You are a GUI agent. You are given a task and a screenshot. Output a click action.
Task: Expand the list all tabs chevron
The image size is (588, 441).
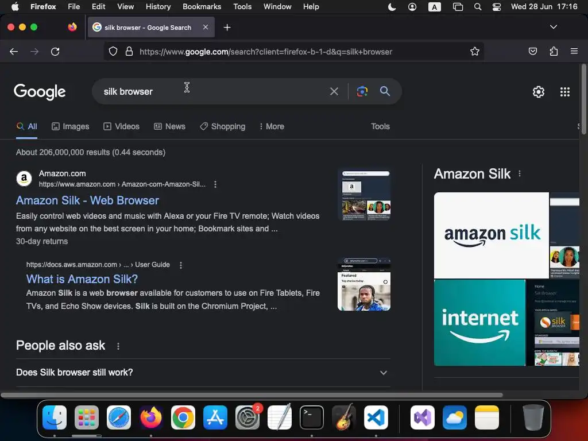click(554, 27)
